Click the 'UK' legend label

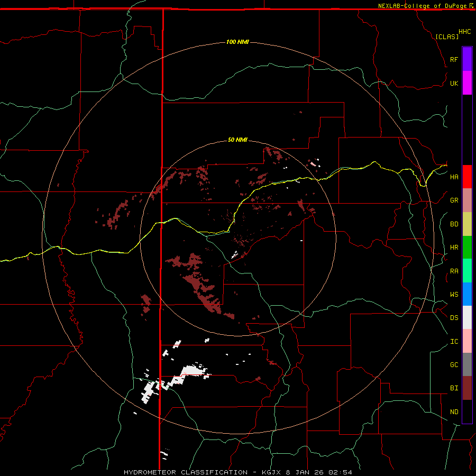coord(454,83)
